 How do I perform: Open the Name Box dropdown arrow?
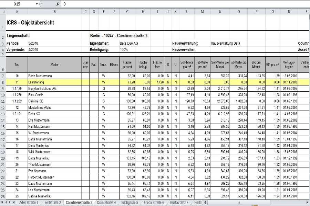tap(37, 4)
